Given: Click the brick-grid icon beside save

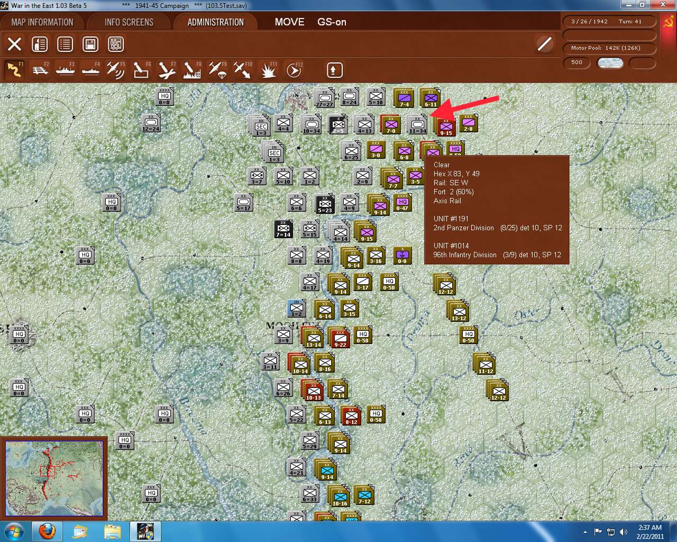Looking at the screenshot, I should click(x=116, y=44).
